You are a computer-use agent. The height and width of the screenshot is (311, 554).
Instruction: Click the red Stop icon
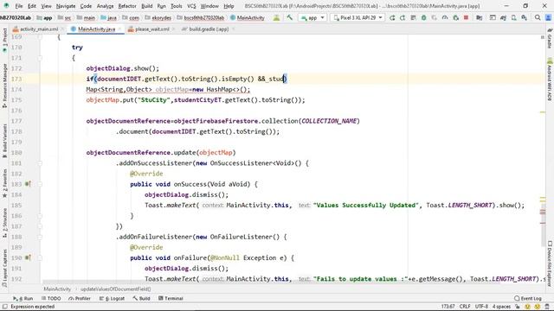click(x=466, y=17)
